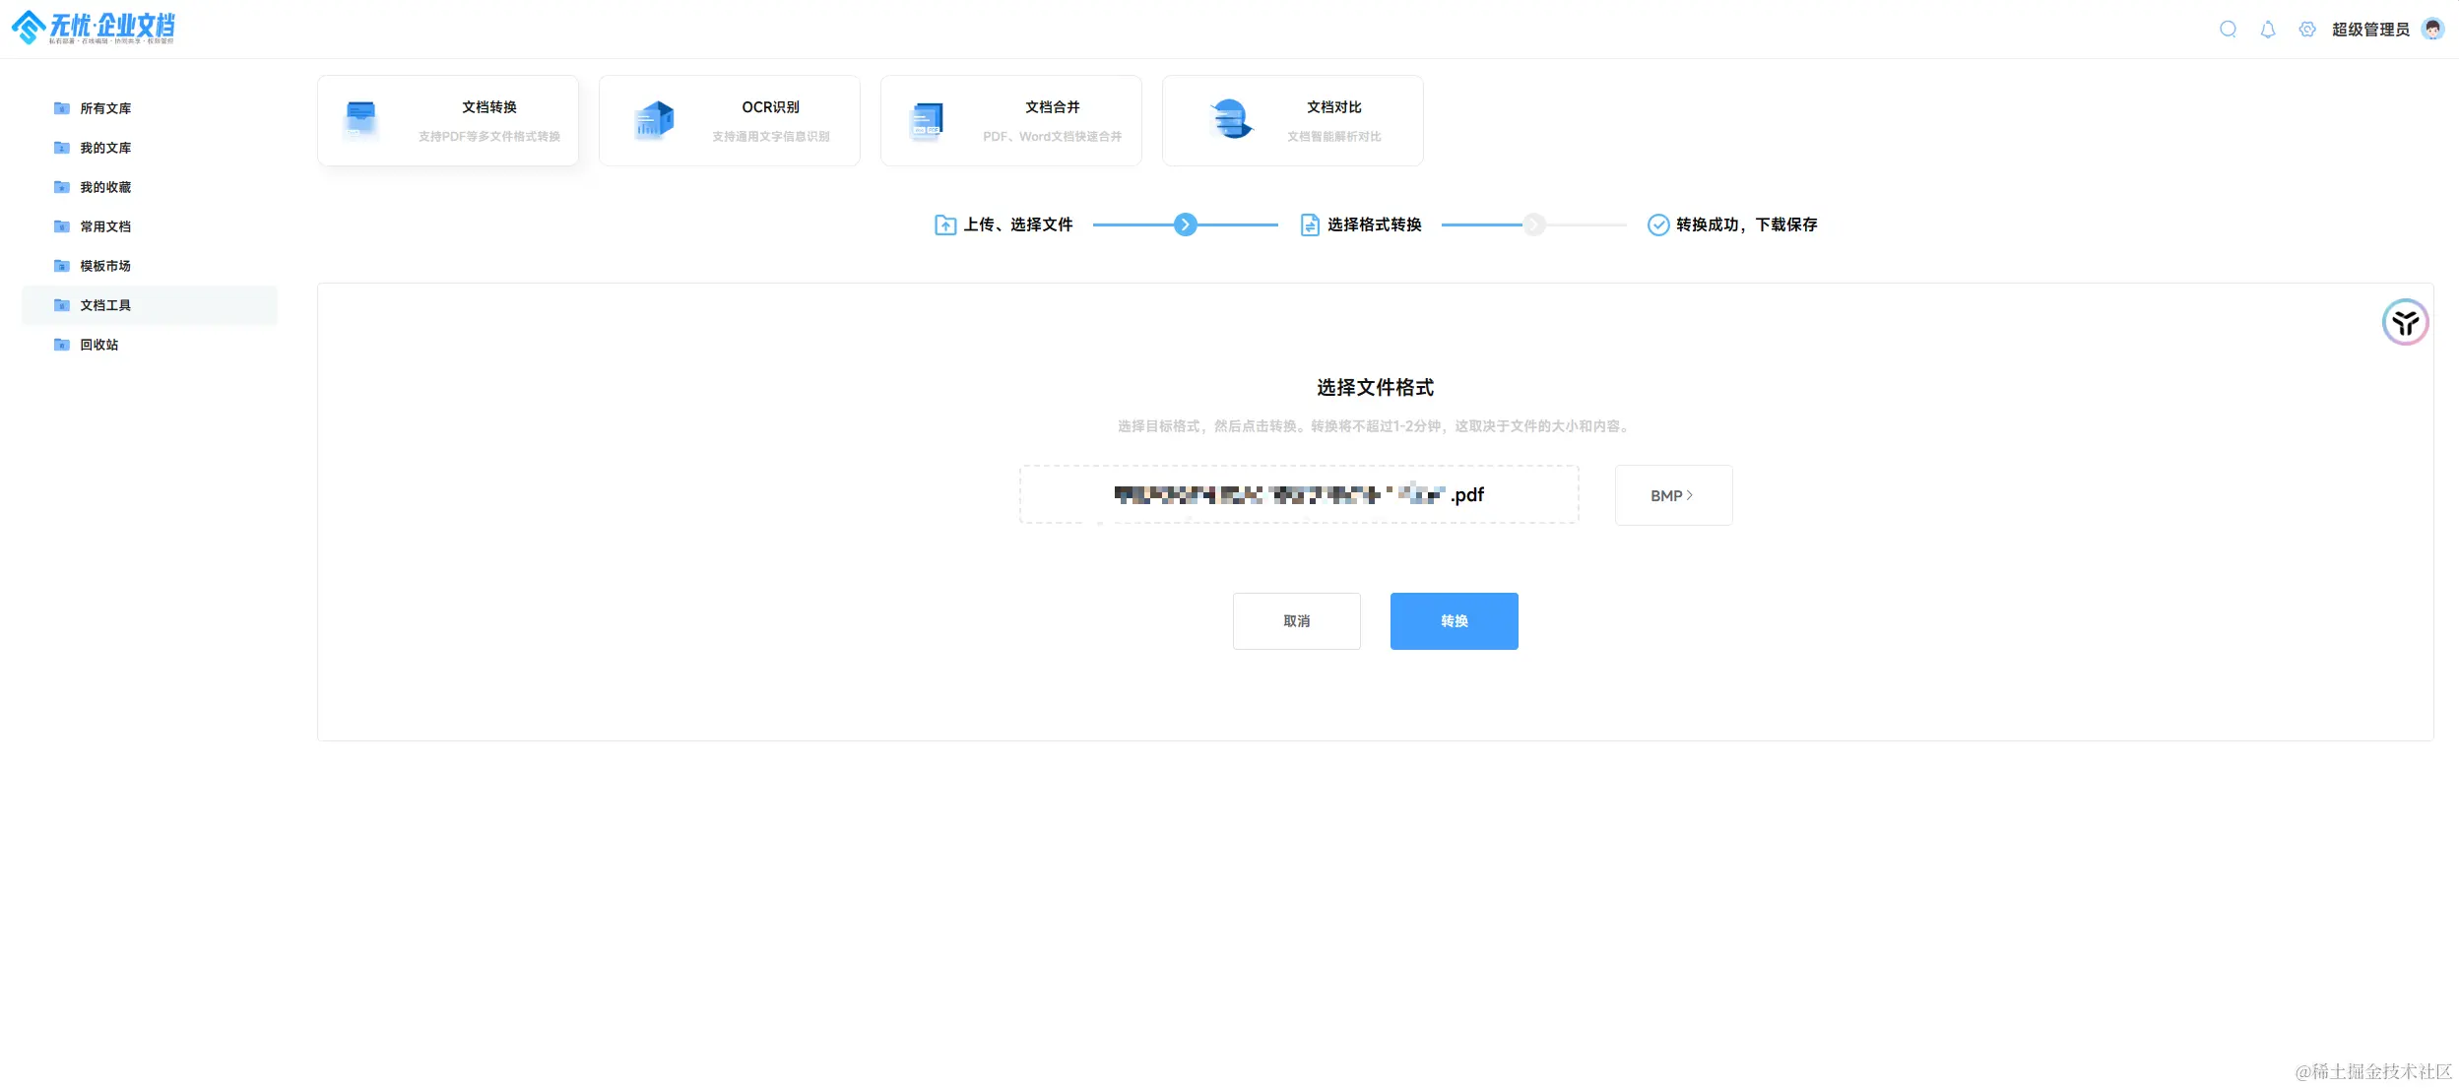Viewport: 2459px width, 1088px height.
Task: Click the uploaded PDF file name field
Action: point(1298,494)
